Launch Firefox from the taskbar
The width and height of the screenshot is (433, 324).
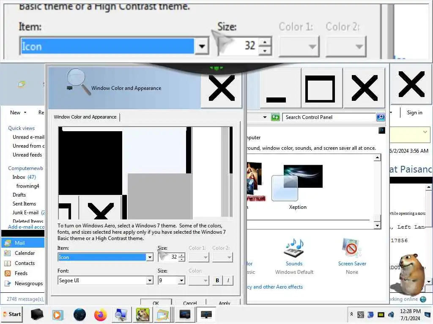[100, 315]
